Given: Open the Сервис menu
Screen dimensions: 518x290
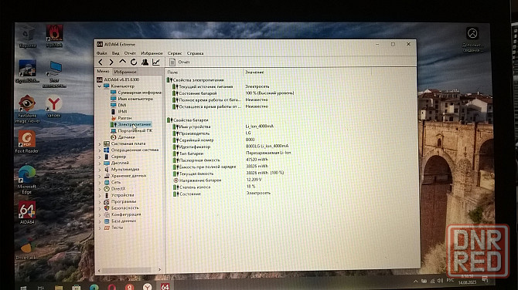Looking at the screenshot, I should (175, 53).
